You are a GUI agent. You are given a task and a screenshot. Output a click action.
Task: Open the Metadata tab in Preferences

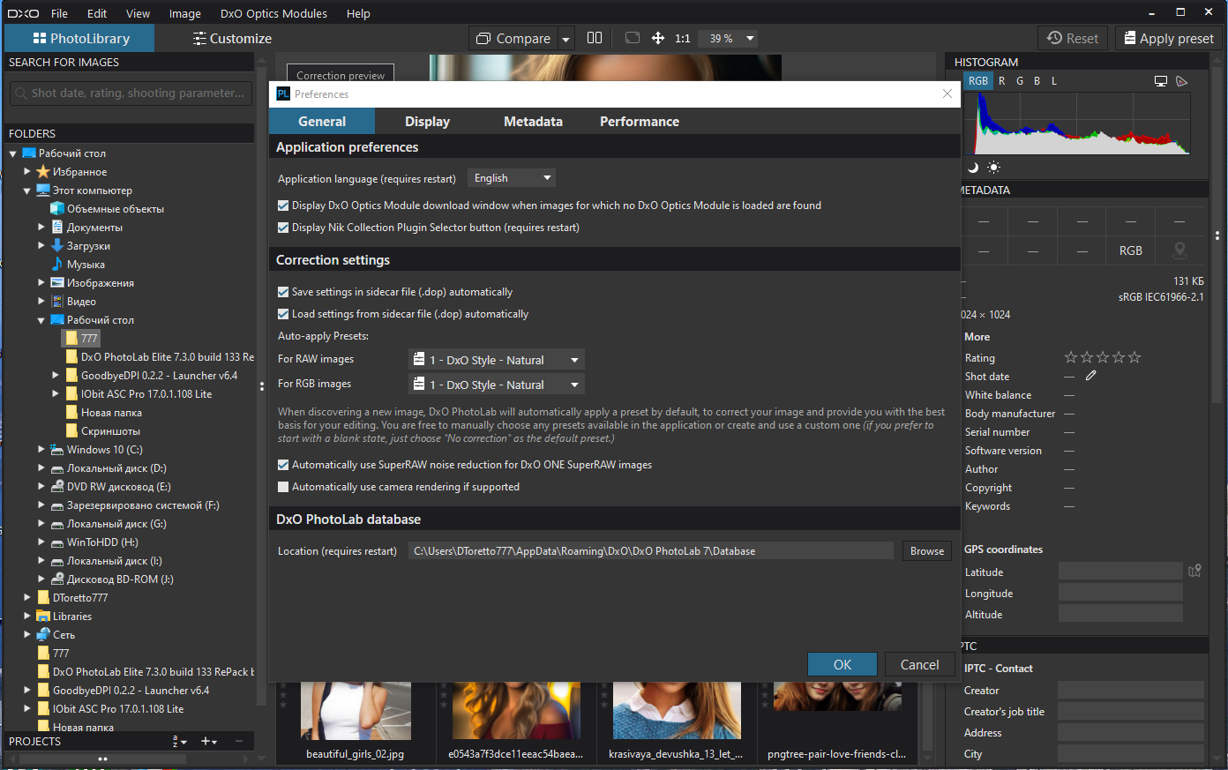(x=533, y=122)
